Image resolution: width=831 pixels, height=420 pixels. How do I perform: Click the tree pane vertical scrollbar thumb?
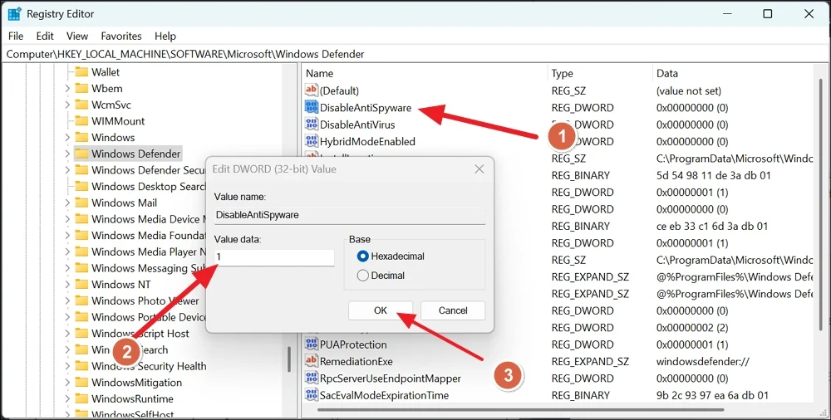289,359
